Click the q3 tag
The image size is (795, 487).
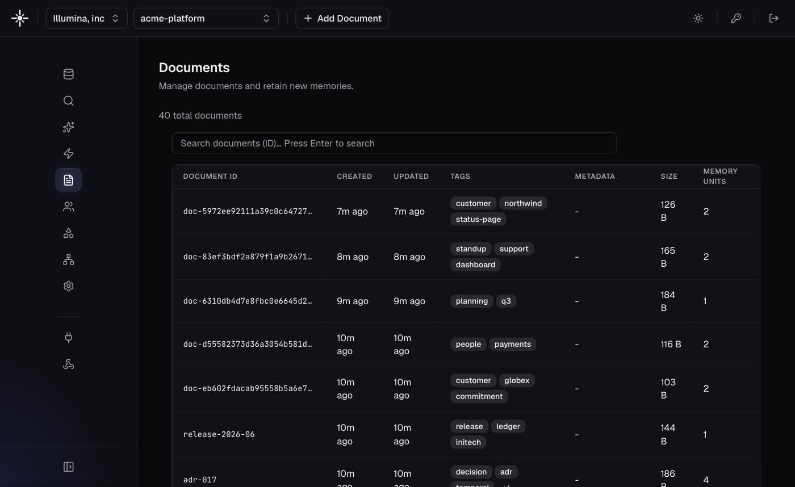506,301
